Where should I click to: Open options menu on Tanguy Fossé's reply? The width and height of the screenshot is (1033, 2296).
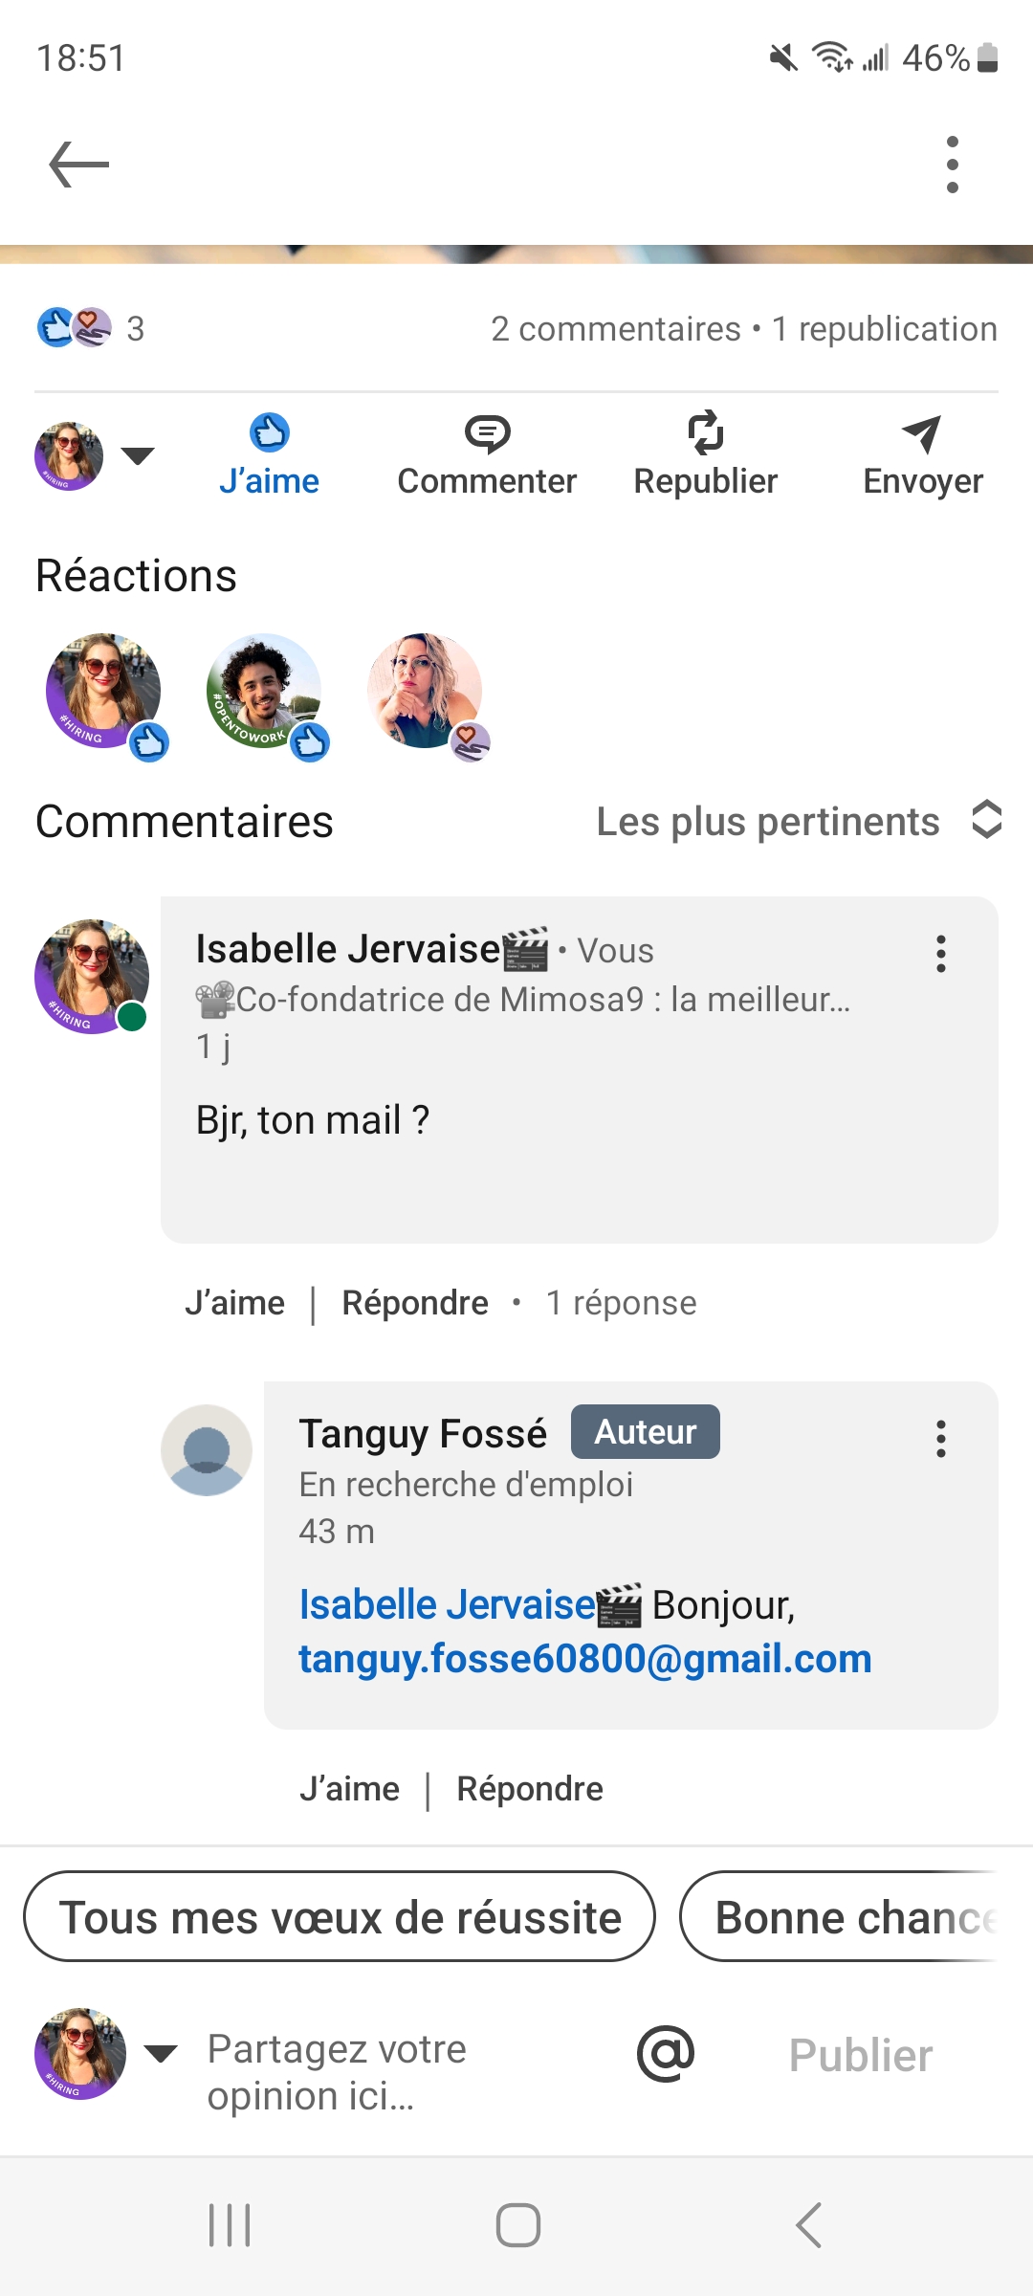941,1439
